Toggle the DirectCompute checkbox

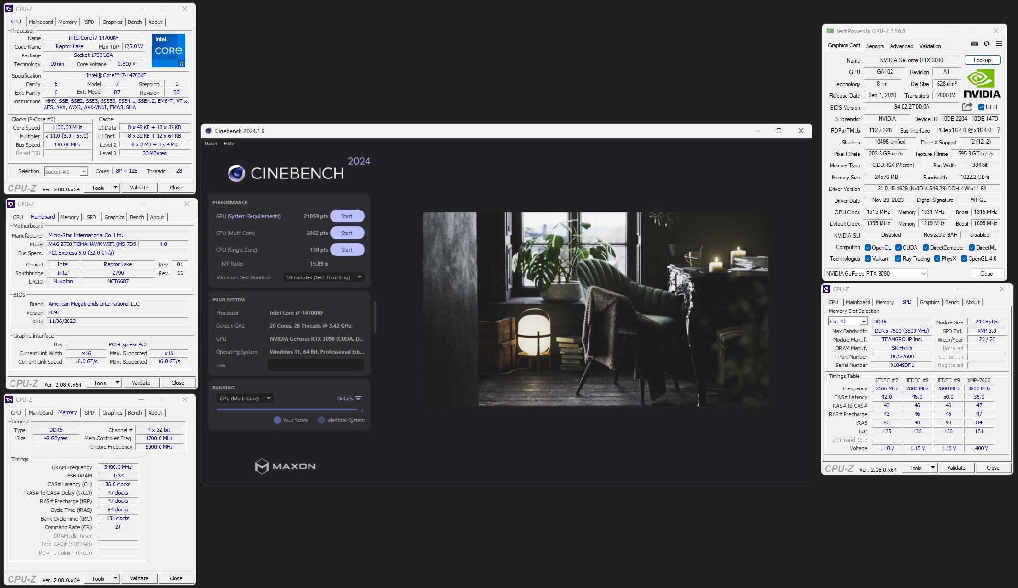pos(926,248)
